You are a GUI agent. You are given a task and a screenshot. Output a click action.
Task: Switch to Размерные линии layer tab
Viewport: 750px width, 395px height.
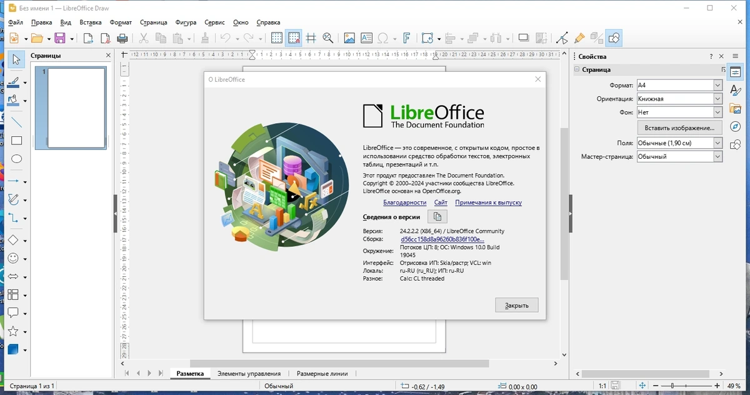pos(322,374)
